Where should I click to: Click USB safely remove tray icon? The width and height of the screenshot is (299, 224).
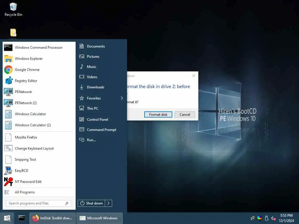click(x=267, y=218)
